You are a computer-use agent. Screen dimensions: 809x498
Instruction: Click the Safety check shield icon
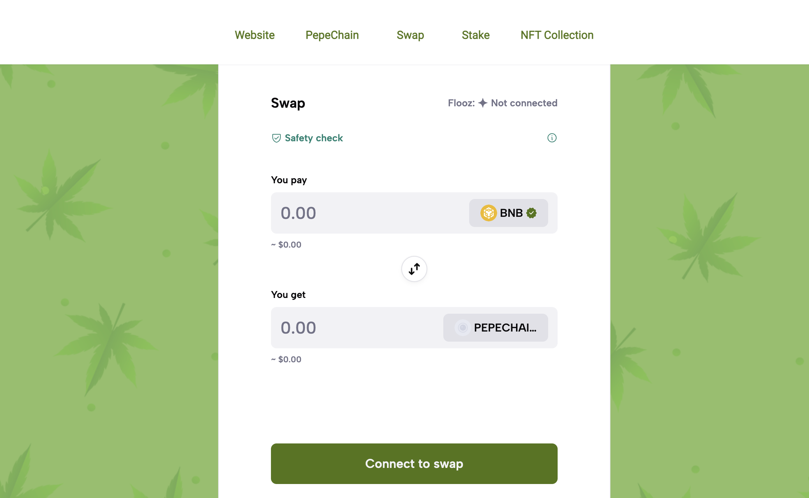click(276, 138)
